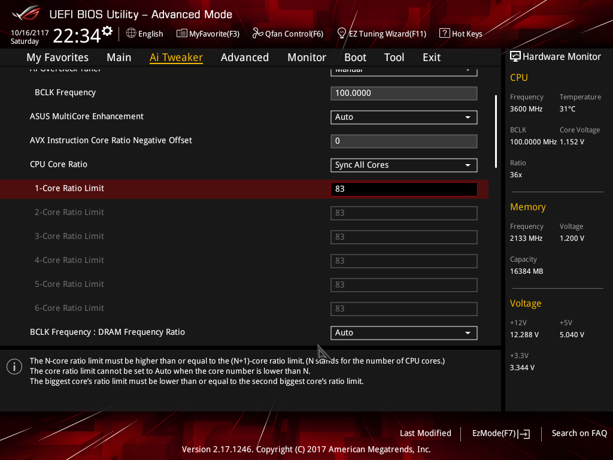
Task: Open the CPU Core Ratio dropdown
Action: pyautogui.click(x=404, y=165)
